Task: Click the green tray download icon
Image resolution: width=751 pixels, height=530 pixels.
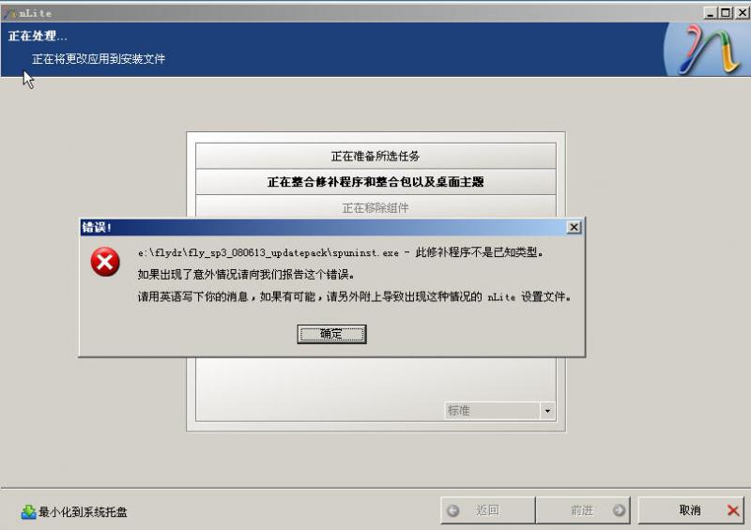Action: (28, 512)
